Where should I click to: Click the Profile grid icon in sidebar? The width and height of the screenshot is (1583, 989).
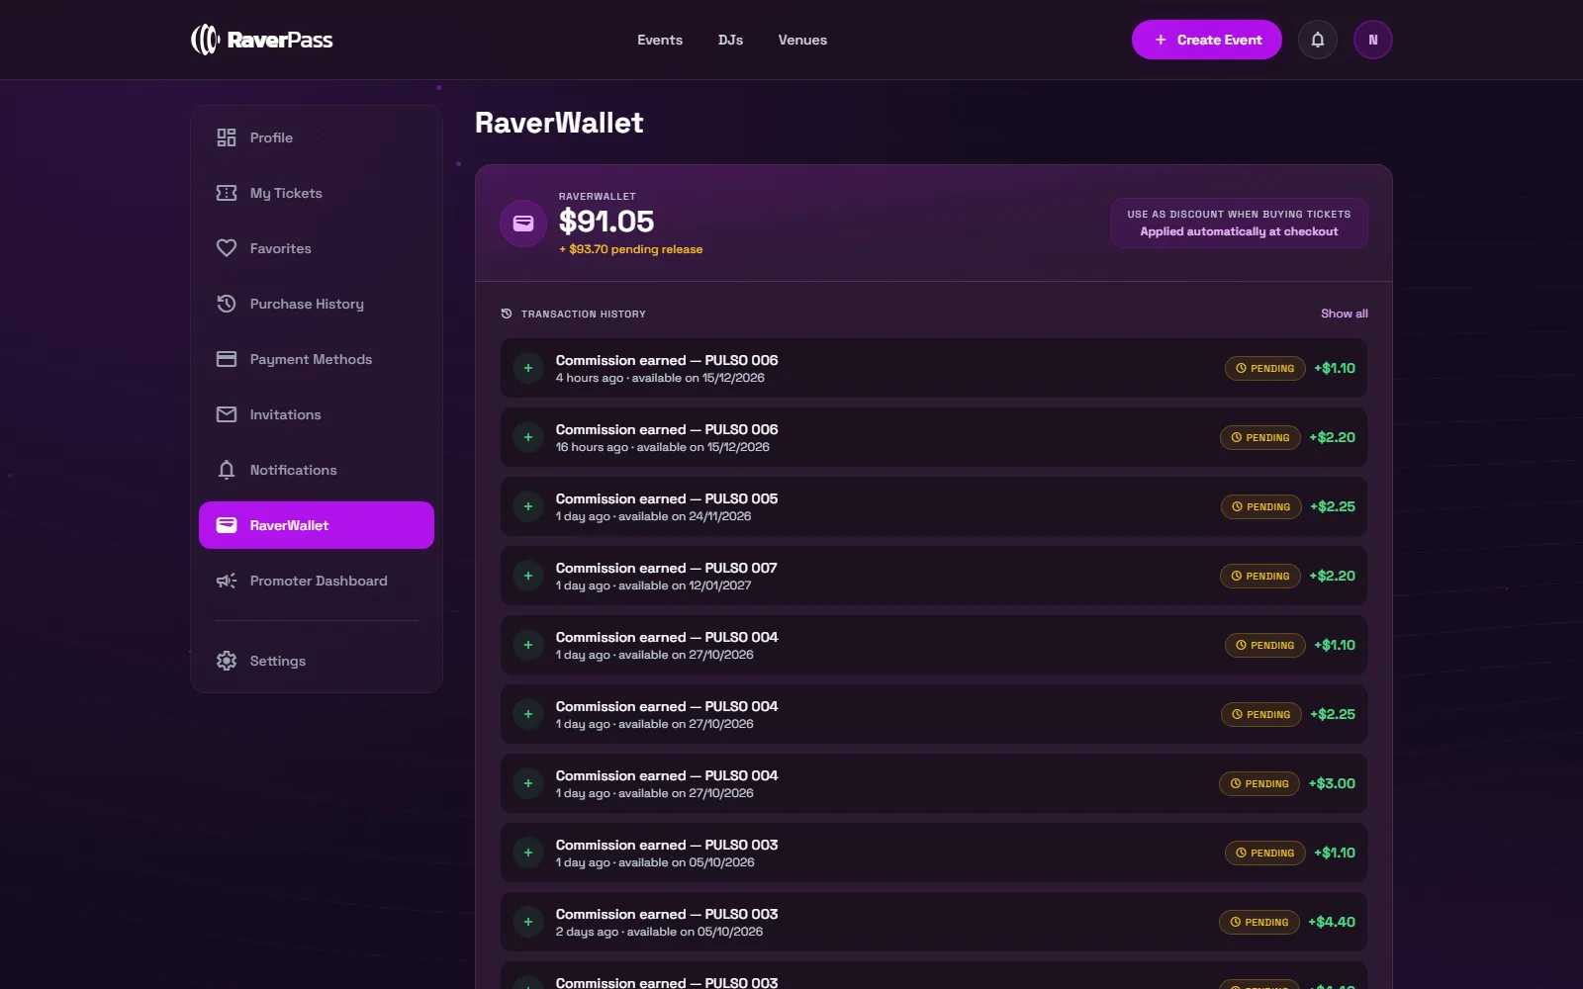click(227, 137)
